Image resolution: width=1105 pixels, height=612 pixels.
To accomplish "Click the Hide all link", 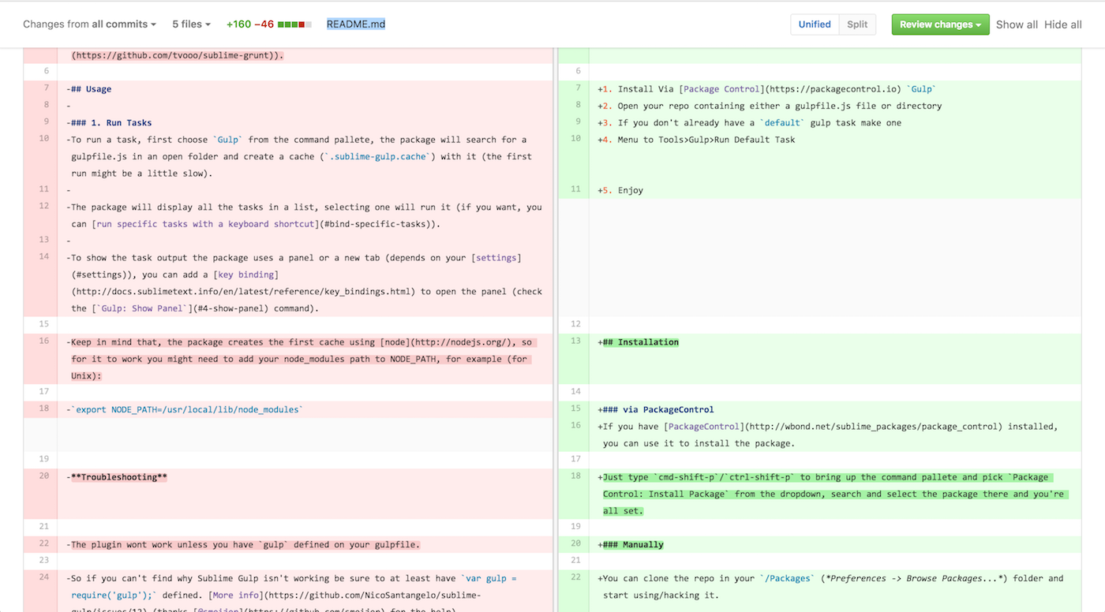I will pos(1063,24).
